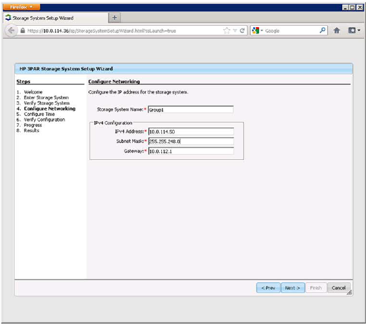Click the Gateway field
Image resolution: width=366 pixels, height=324 pixels.
191,151
